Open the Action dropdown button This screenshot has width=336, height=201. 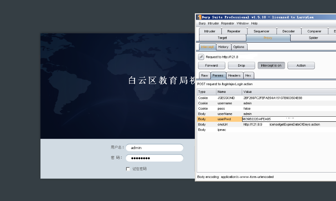click(x=301, y=66)
